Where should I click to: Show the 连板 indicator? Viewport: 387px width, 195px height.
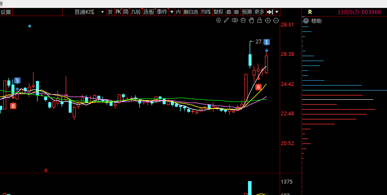click(149, 12)
